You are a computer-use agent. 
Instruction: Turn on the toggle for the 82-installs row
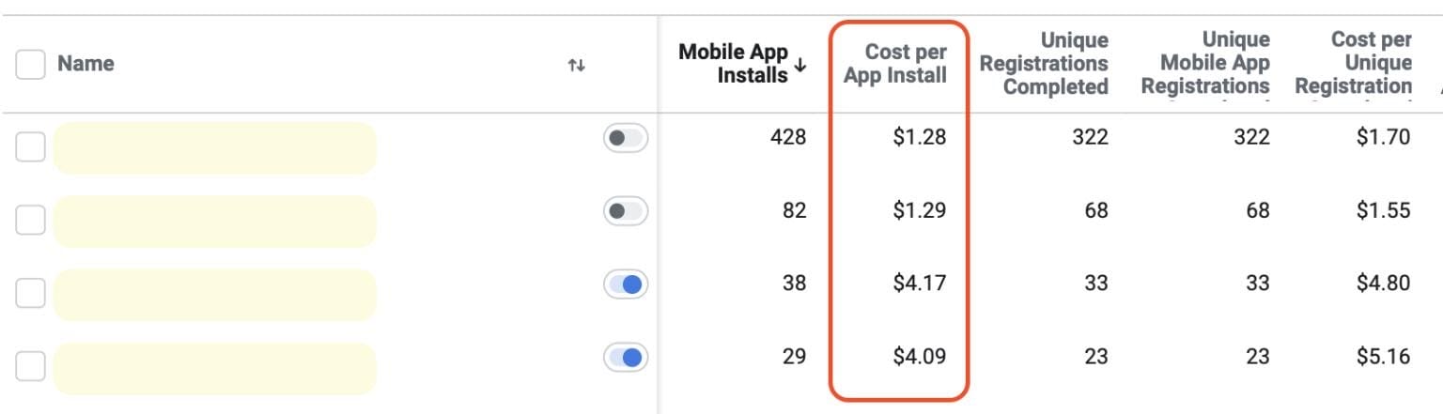626,211
